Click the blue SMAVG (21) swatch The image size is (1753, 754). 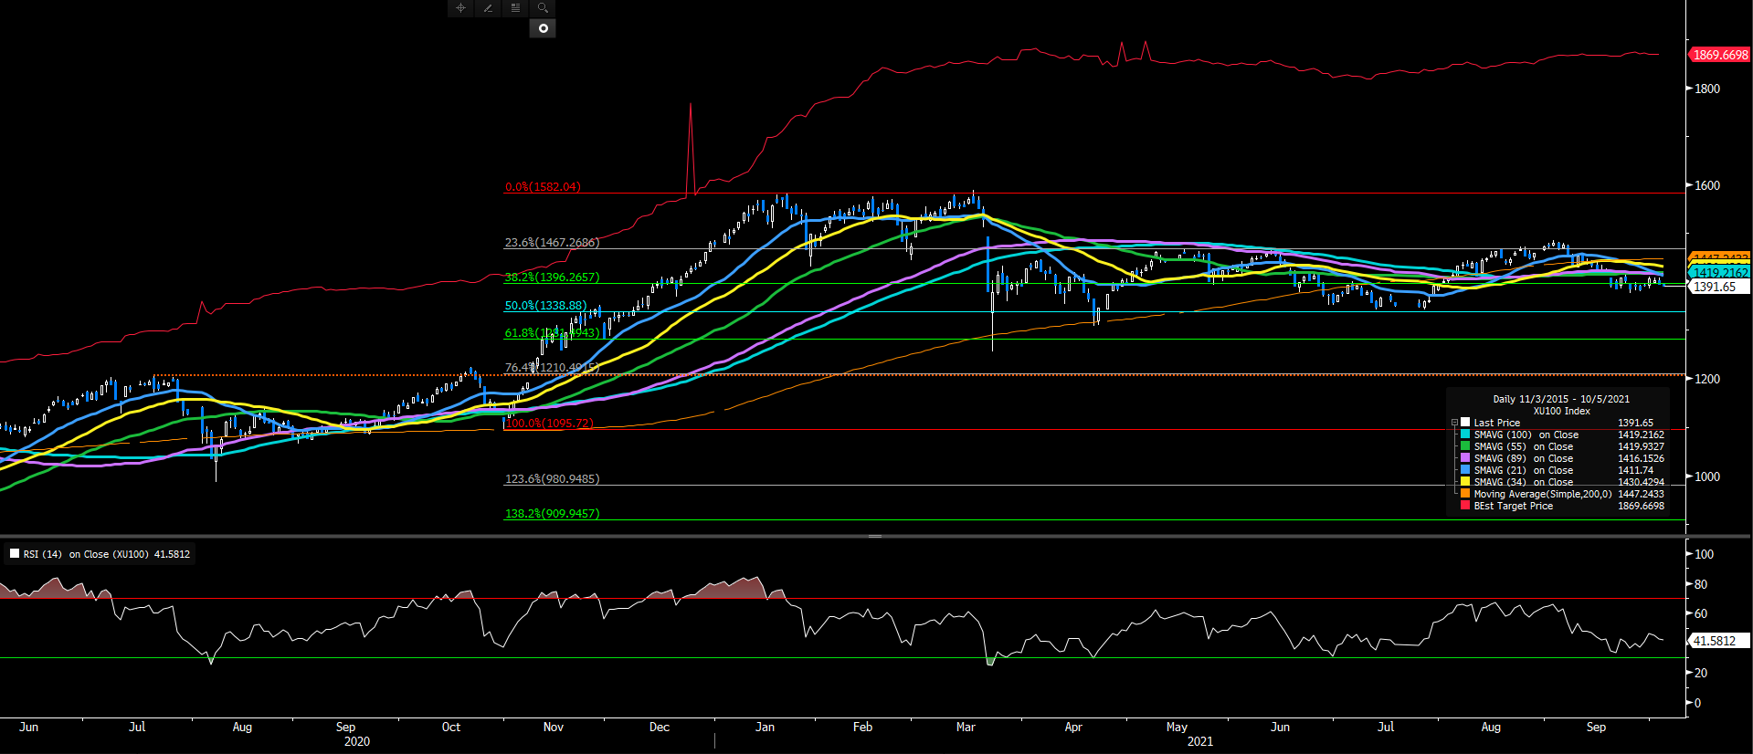click(x=1465, y=470)
